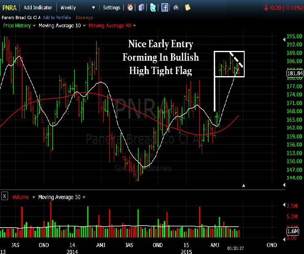Expand the Moving Average 40 dropdown
The height and width of the screenshot is (254, 304).
click(x=135, y=26)
